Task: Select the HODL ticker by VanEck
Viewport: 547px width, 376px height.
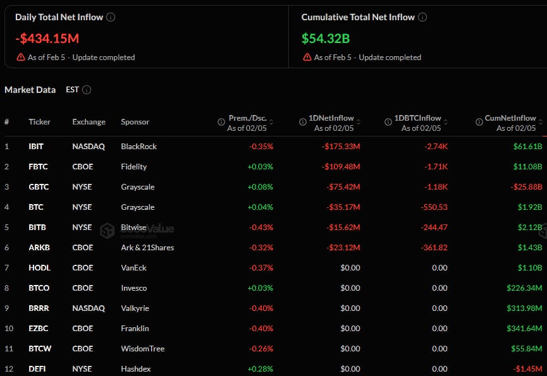Action: tap(39, 267)
